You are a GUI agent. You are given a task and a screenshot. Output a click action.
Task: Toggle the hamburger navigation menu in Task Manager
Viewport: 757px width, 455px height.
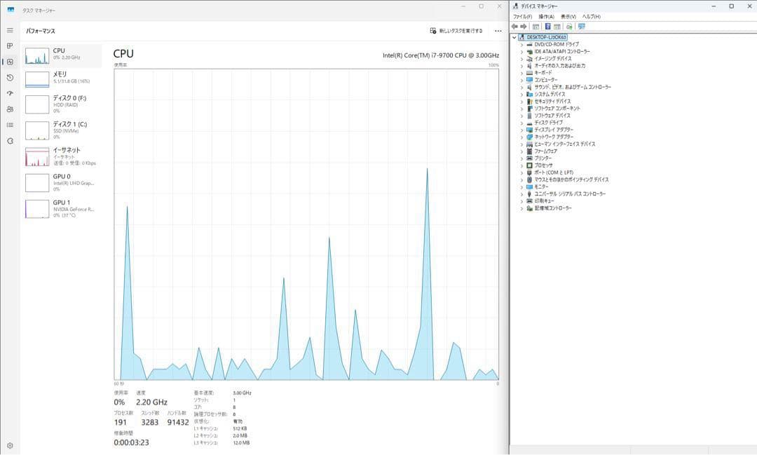click(10, 30)
